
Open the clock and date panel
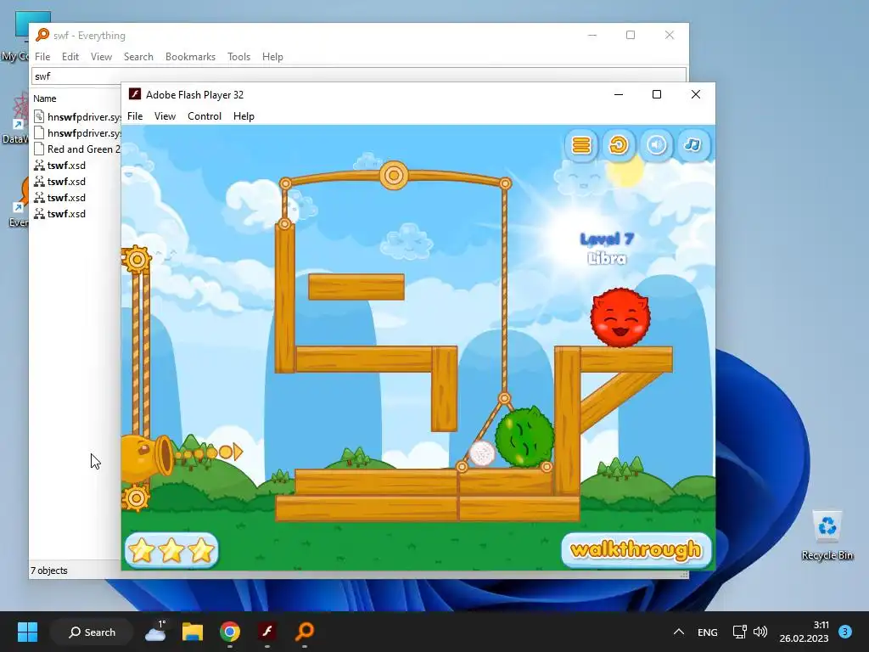click(804, 632)
